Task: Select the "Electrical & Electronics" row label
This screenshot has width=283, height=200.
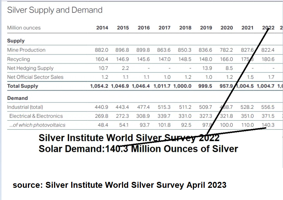Action: pyautogui.click(x=36, y=116)
